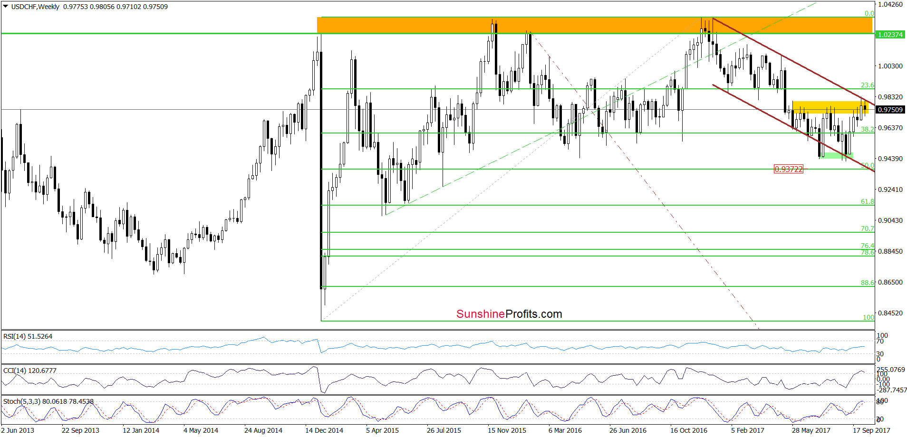Image resolution: width=907 pixels, height=437 pixels.
Task: Click the 28 May 2017 date label
Action: coord(811,430)
